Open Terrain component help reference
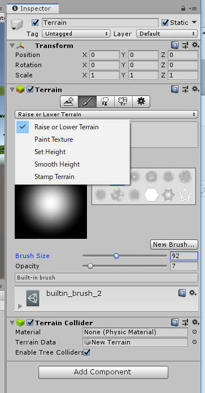This screenshot has height=393, width=205. (175, 89)
